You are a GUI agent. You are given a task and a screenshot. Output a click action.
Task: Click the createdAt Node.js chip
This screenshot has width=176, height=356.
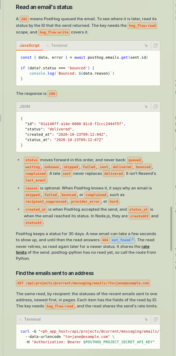pyautogui.click(x=140, y=216)
